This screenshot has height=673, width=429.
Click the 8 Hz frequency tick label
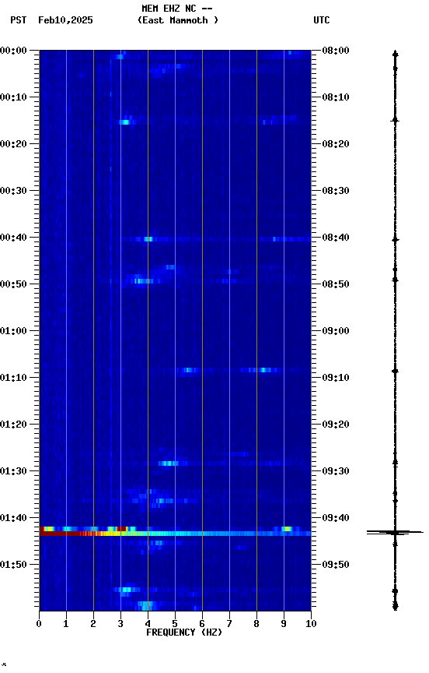[256, 624]
